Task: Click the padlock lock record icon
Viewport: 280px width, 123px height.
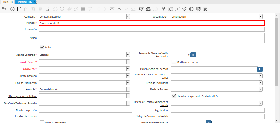Action: click(163, 9)
